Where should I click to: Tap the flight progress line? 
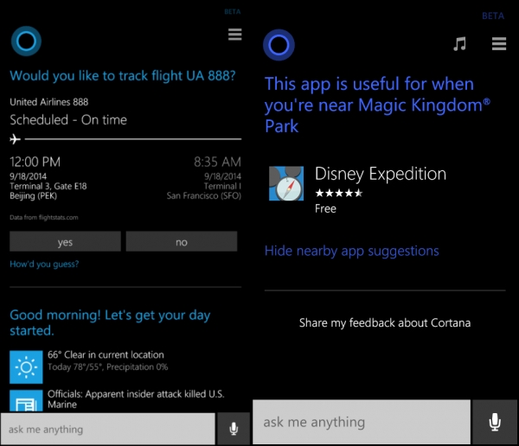coord(132,139)
